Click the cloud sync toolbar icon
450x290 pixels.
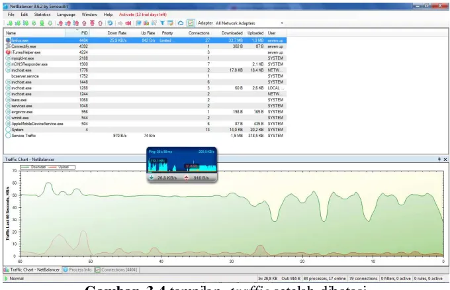point(181,23)
